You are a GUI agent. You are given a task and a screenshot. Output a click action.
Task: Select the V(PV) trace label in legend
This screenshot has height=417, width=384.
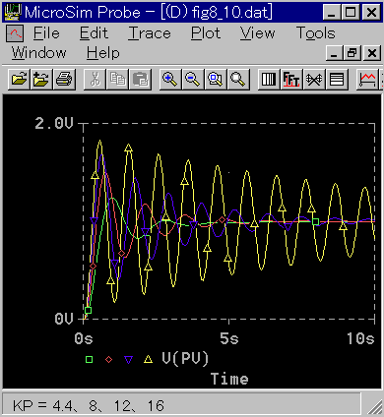[x=185, y=358]
